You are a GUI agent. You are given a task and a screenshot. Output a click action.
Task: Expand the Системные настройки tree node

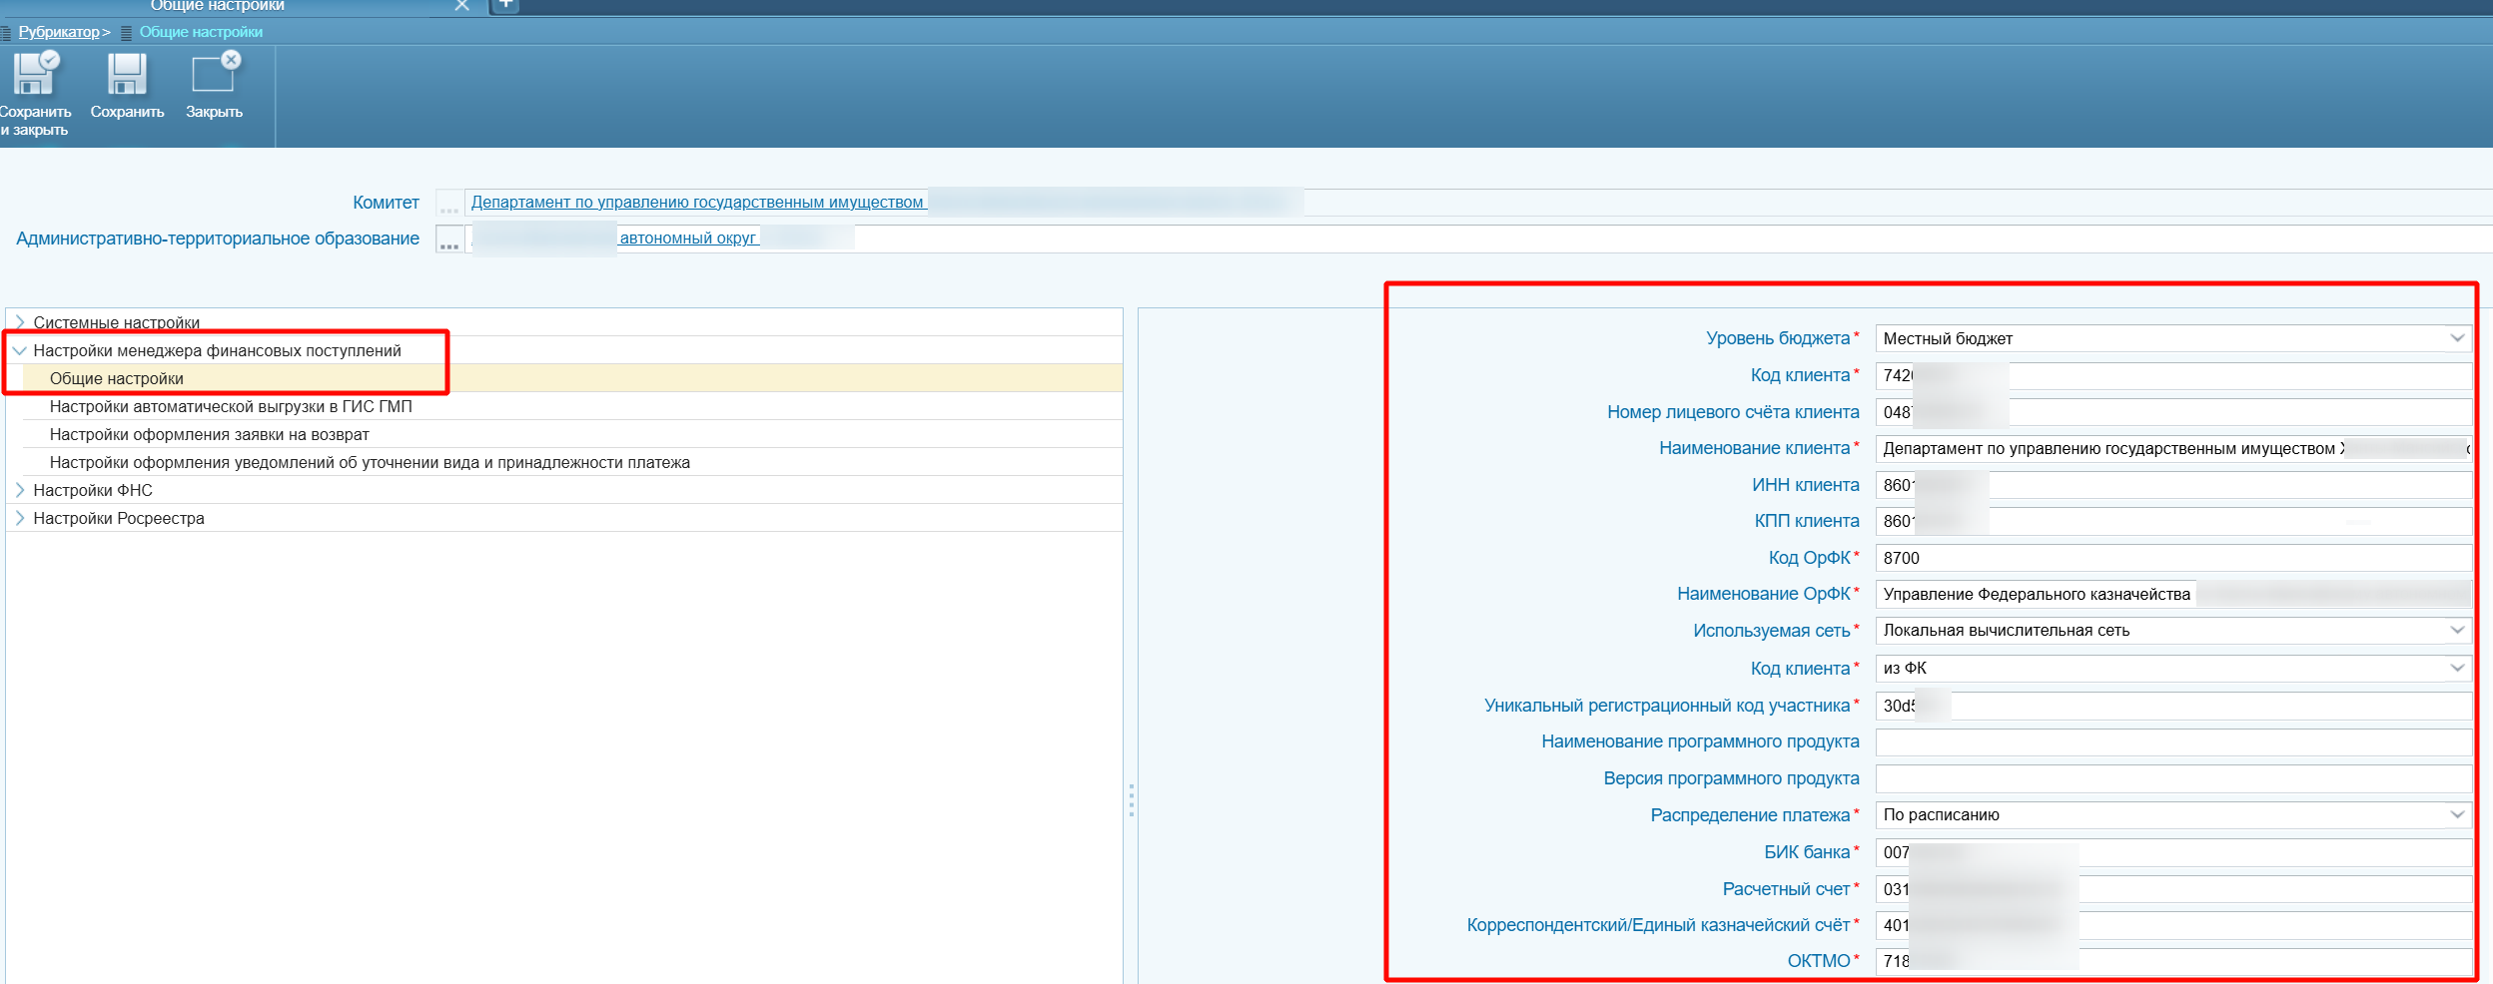[x=20, y=322]
